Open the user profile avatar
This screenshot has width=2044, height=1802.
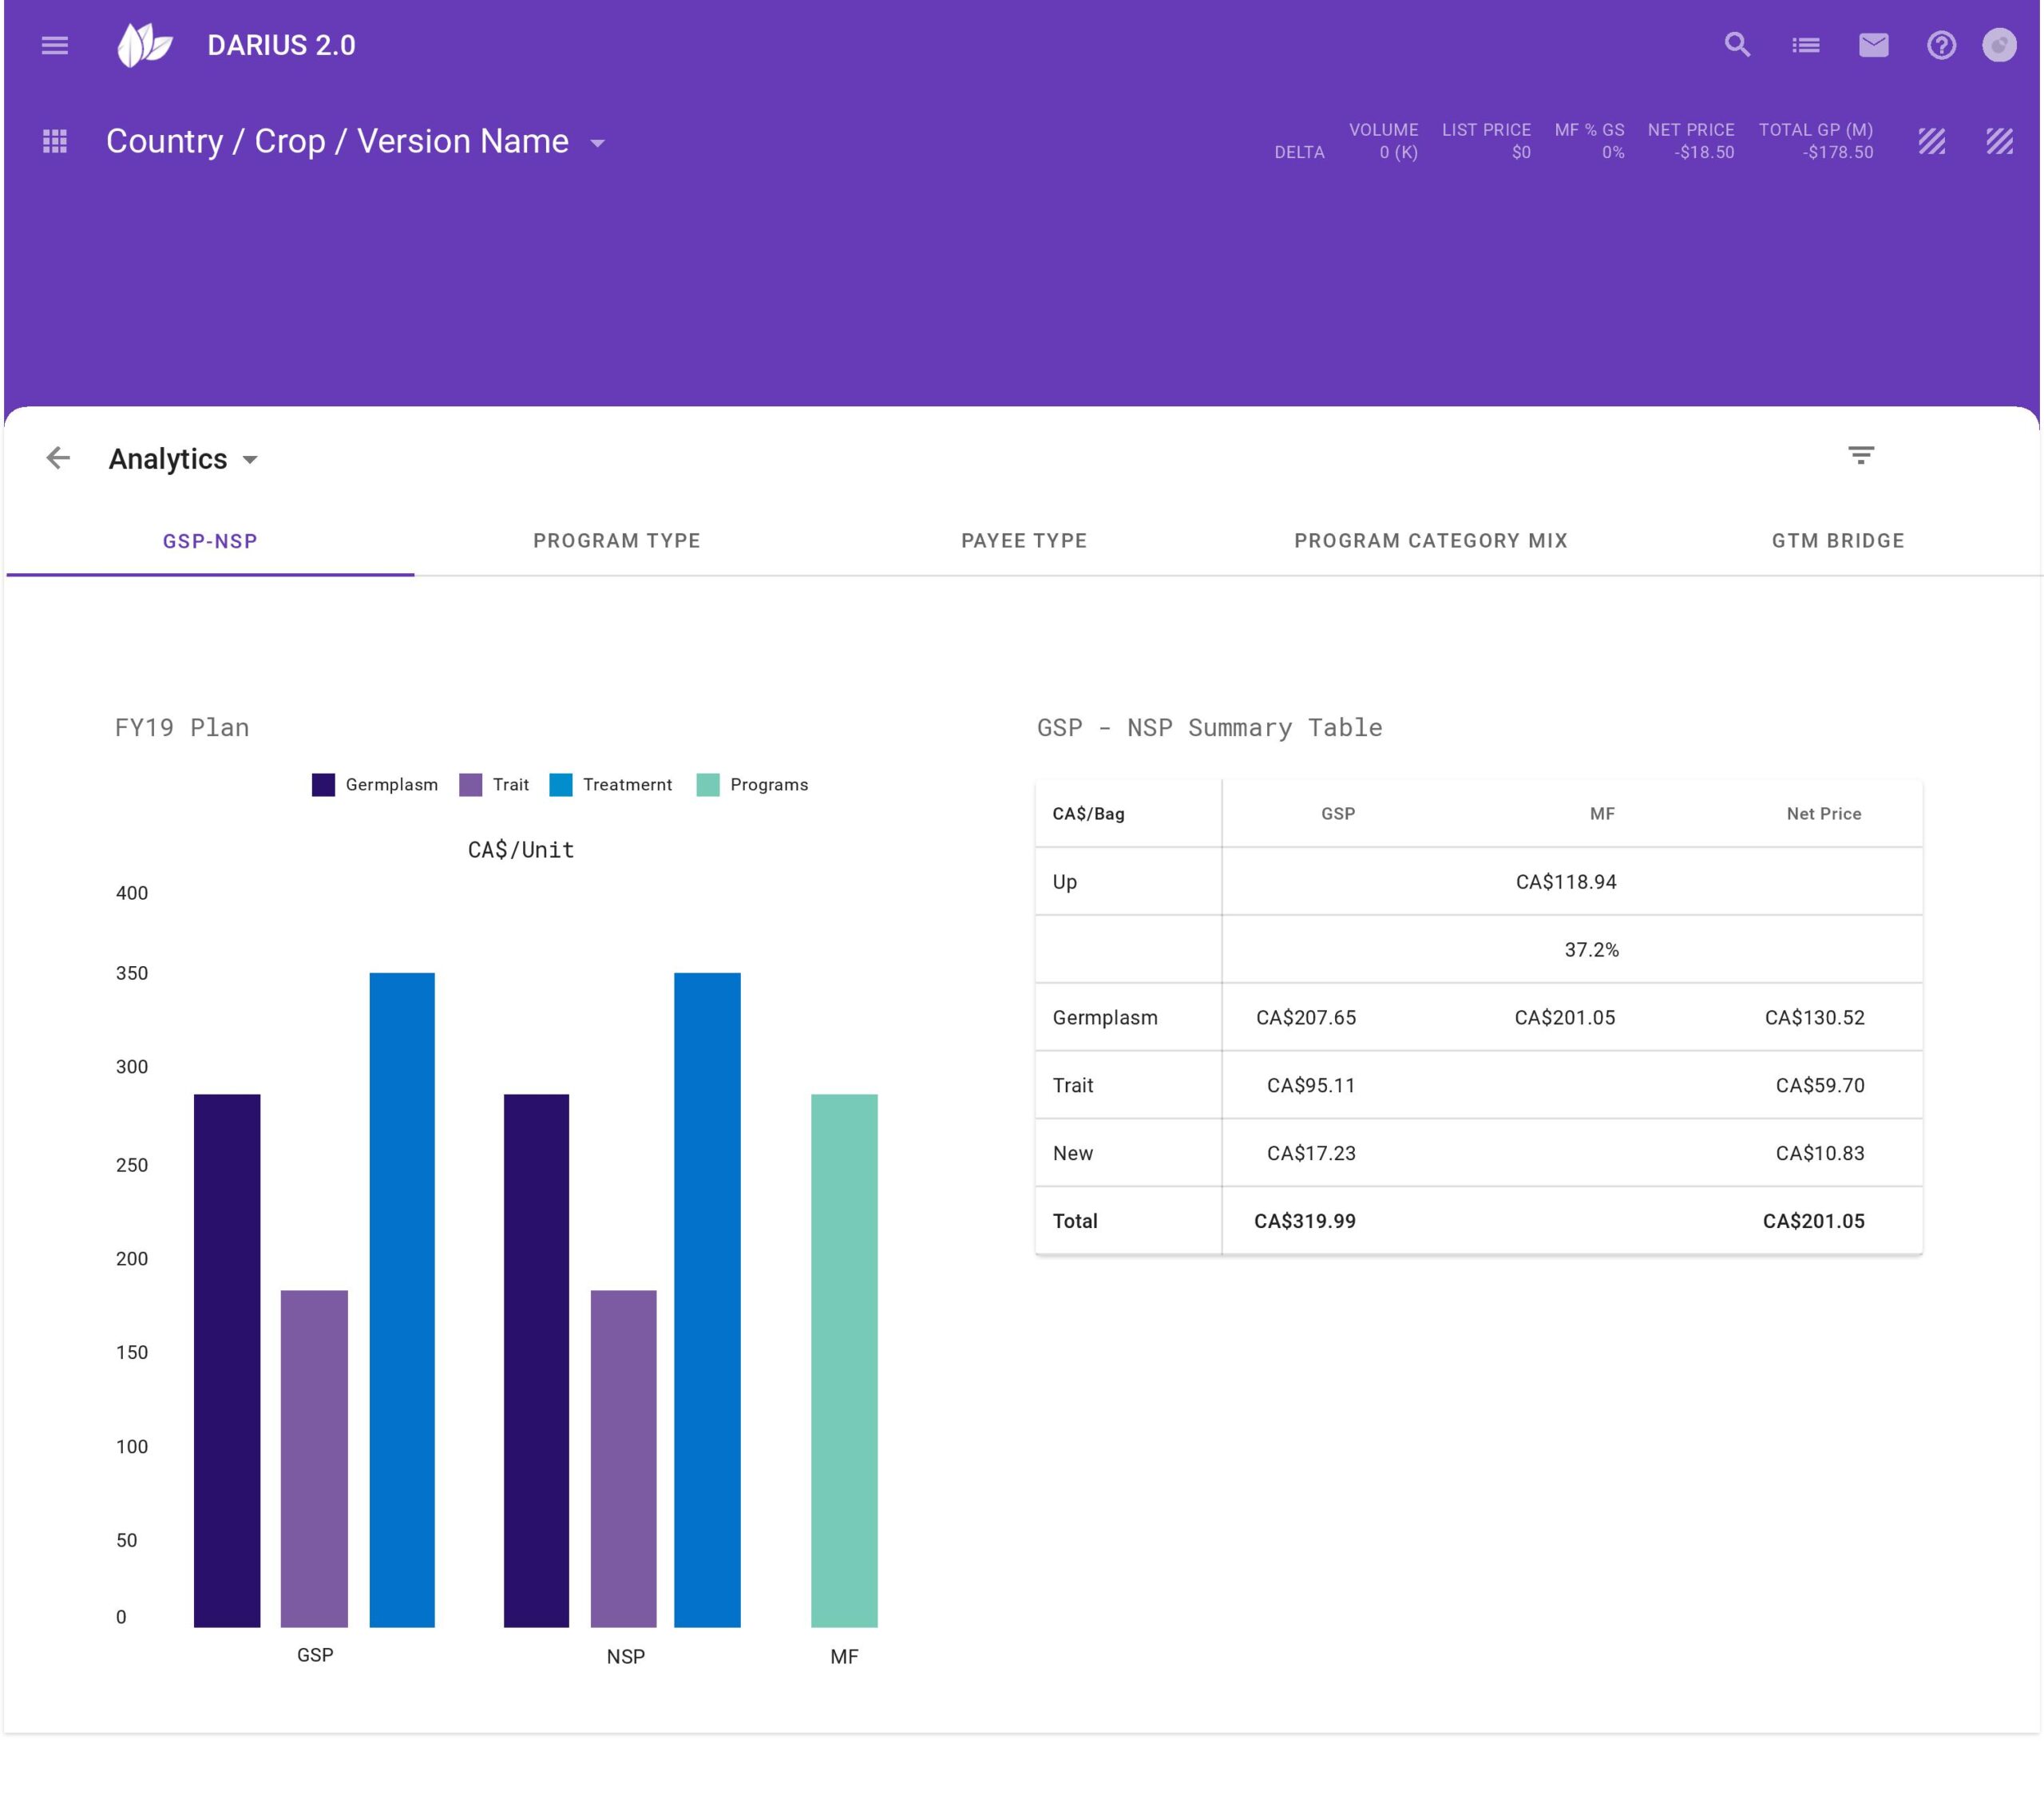click(1999, 45)
